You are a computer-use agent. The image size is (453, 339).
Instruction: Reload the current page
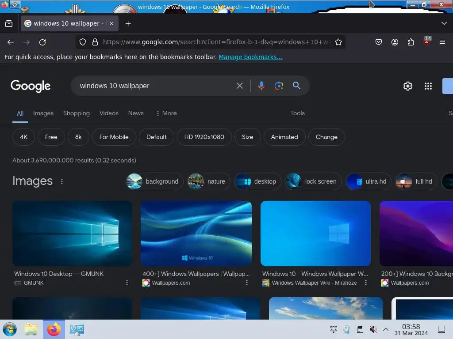coord(42,42)
